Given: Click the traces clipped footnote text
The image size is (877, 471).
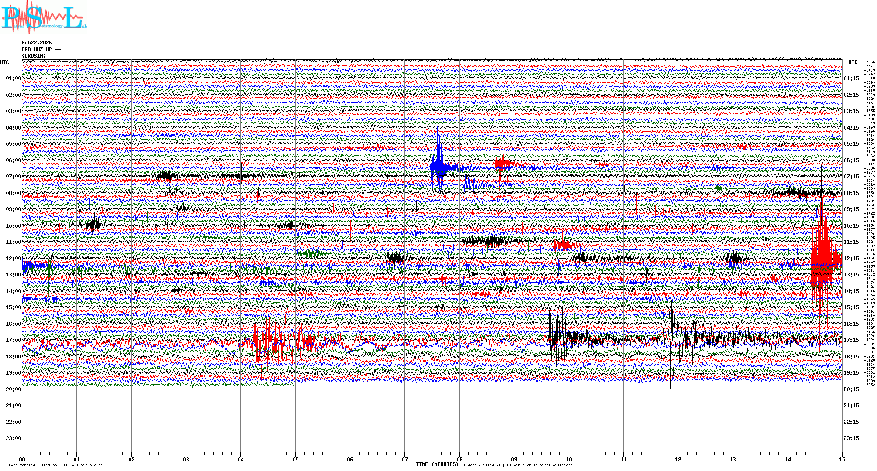Looking at the screenshot, I should 517,465.
